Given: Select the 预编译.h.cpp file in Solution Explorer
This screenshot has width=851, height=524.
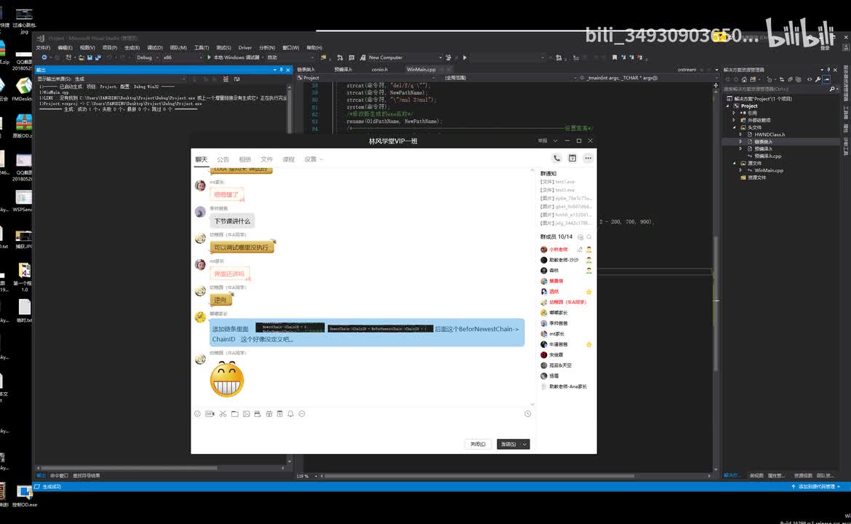Looking at the screenshot, I should (767, 156).
